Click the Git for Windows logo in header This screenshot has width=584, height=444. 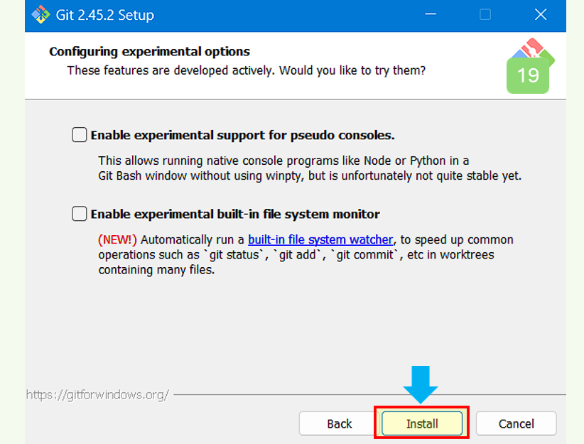[x=531, y=66]
